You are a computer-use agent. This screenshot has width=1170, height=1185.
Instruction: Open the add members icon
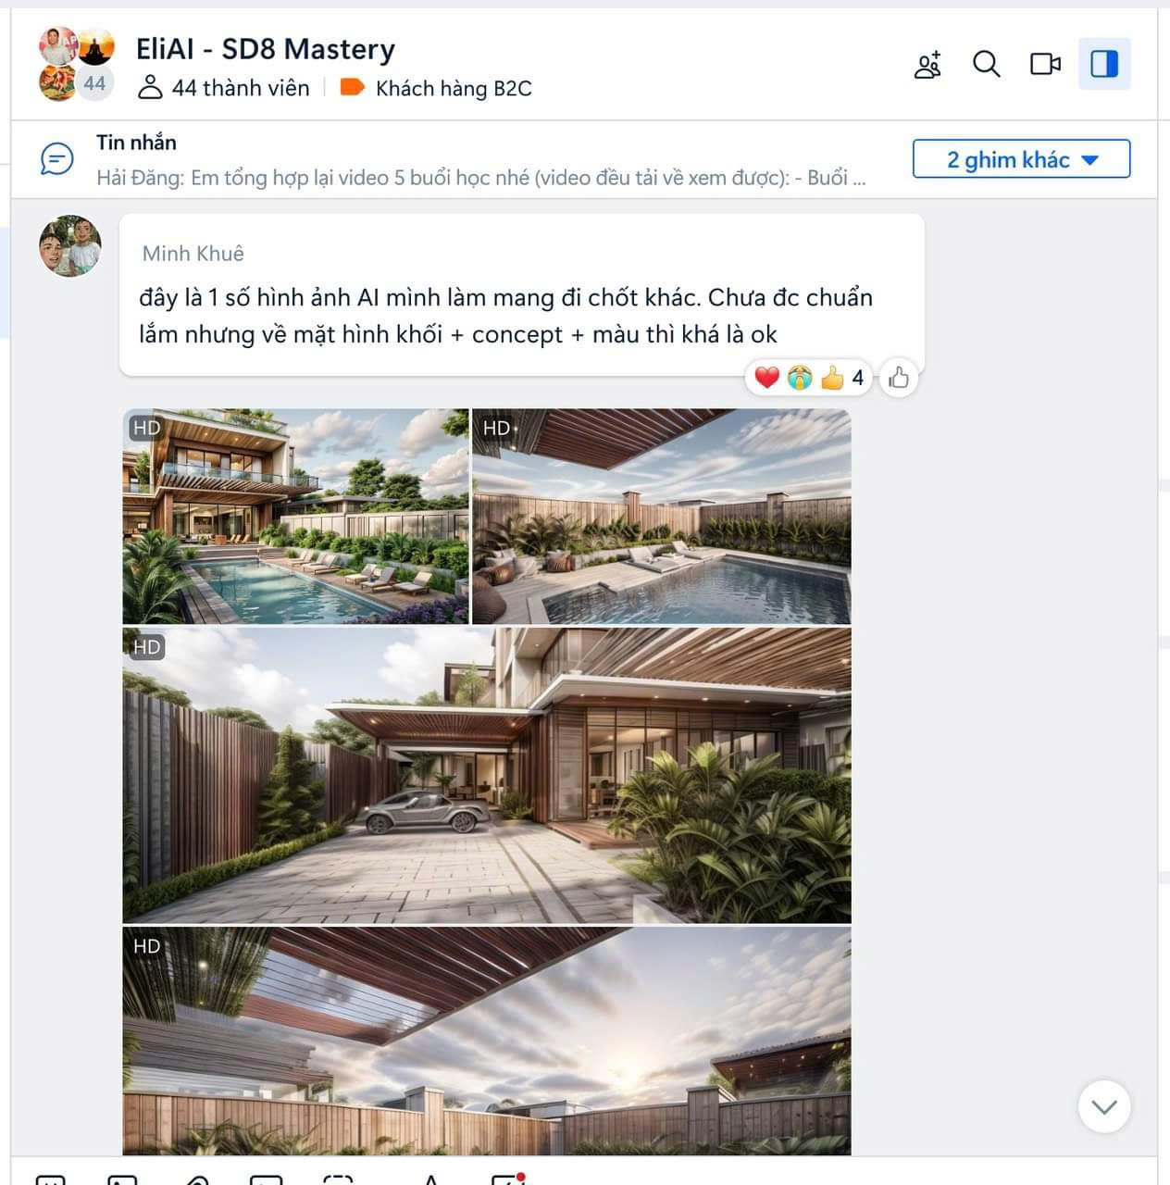coord(927,64)
